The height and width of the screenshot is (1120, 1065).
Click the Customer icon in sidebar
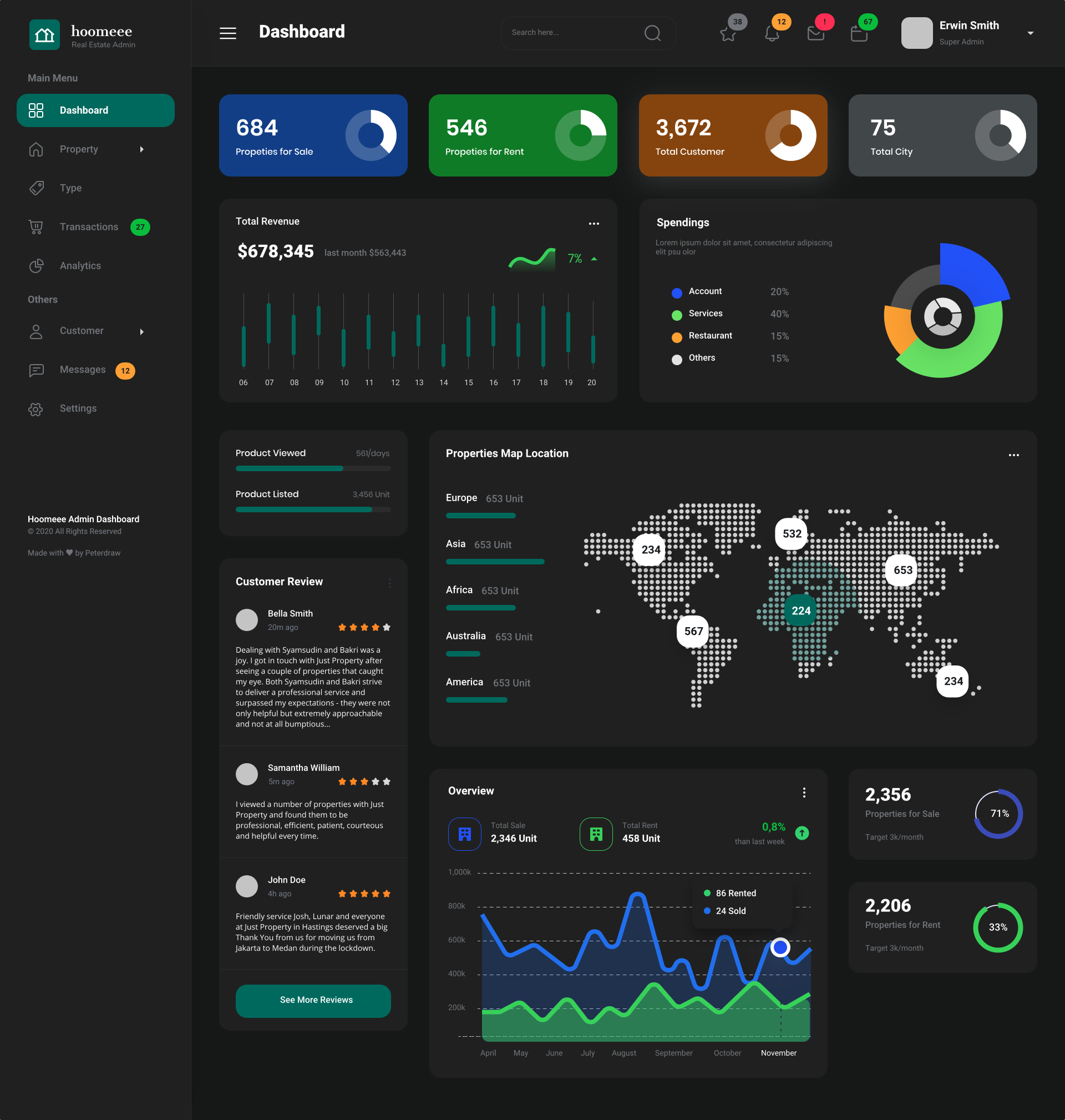[35, 330]
